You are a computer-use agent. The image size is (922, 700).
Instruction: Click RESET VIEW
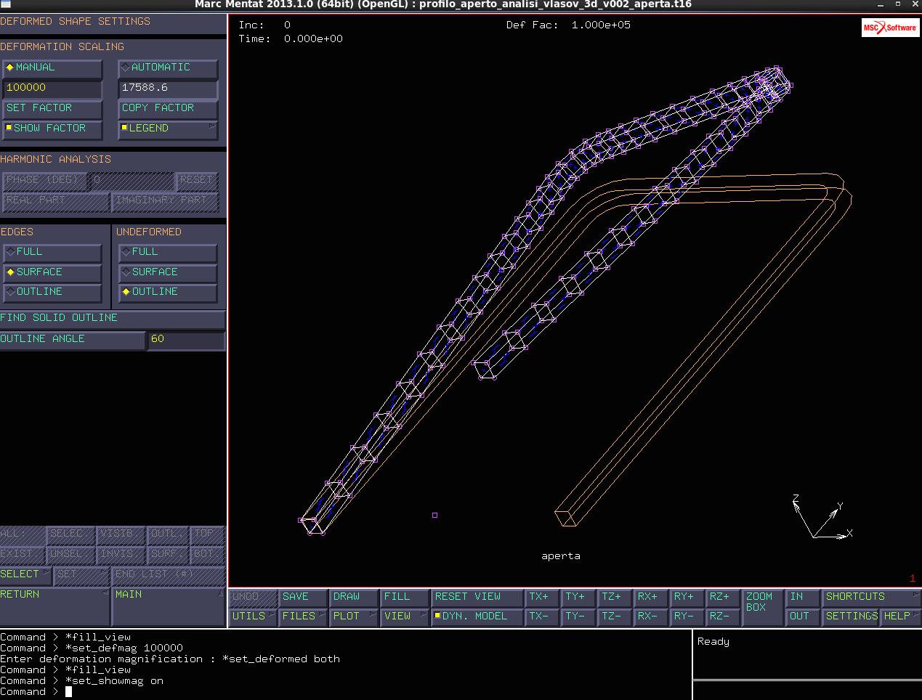click(477, 597)
